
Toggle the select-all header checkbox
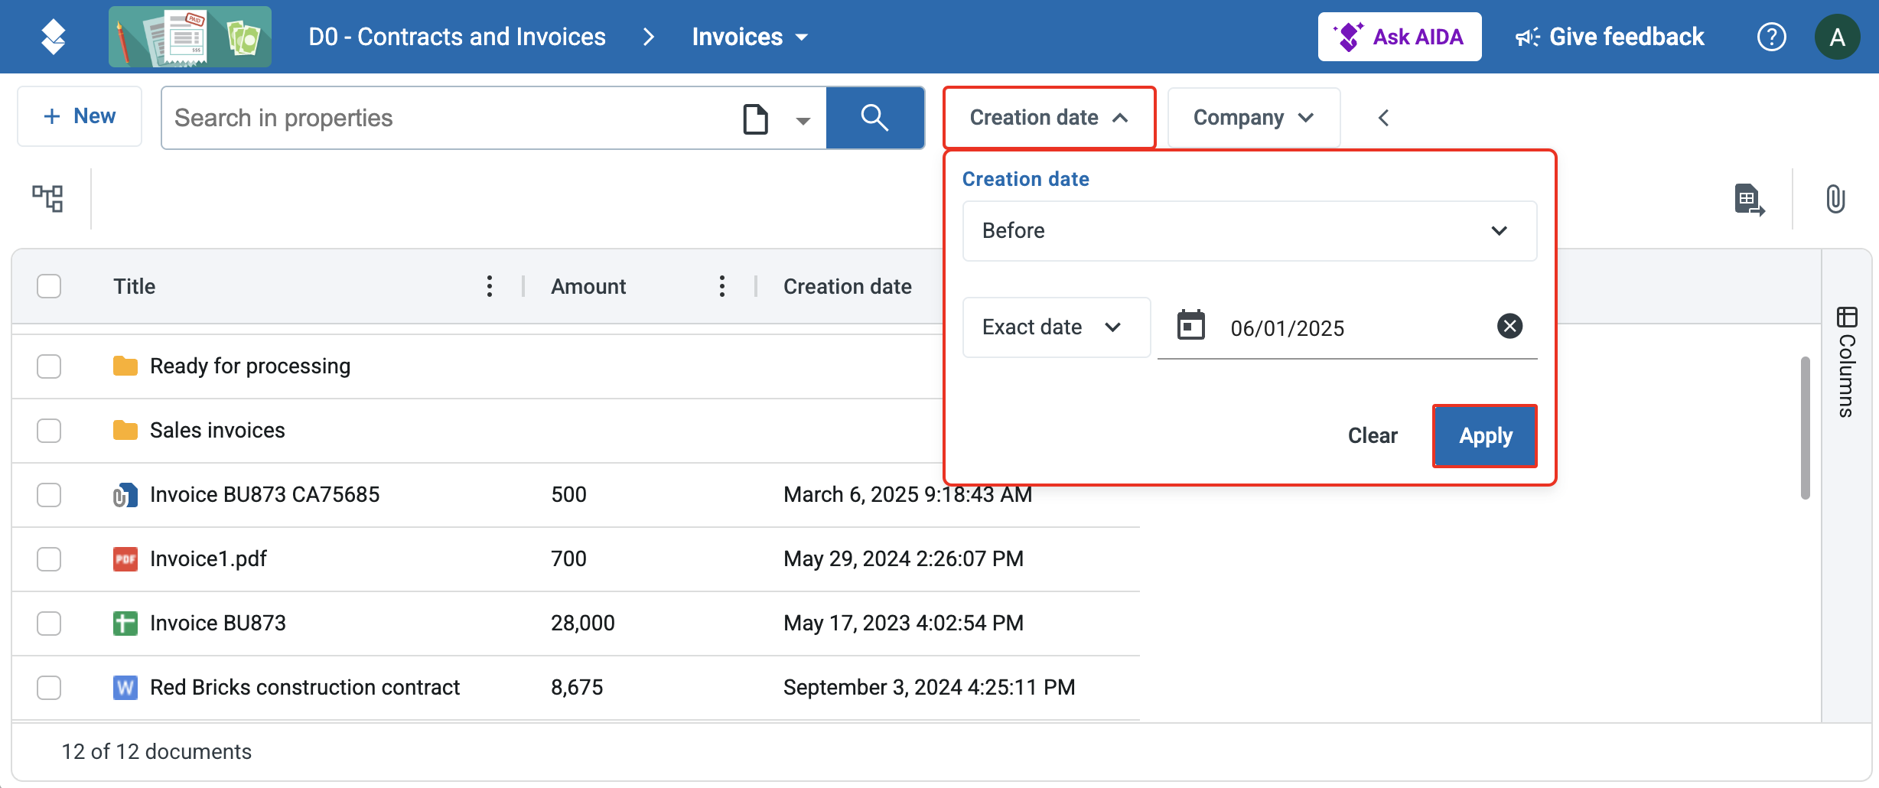(49, 286)
